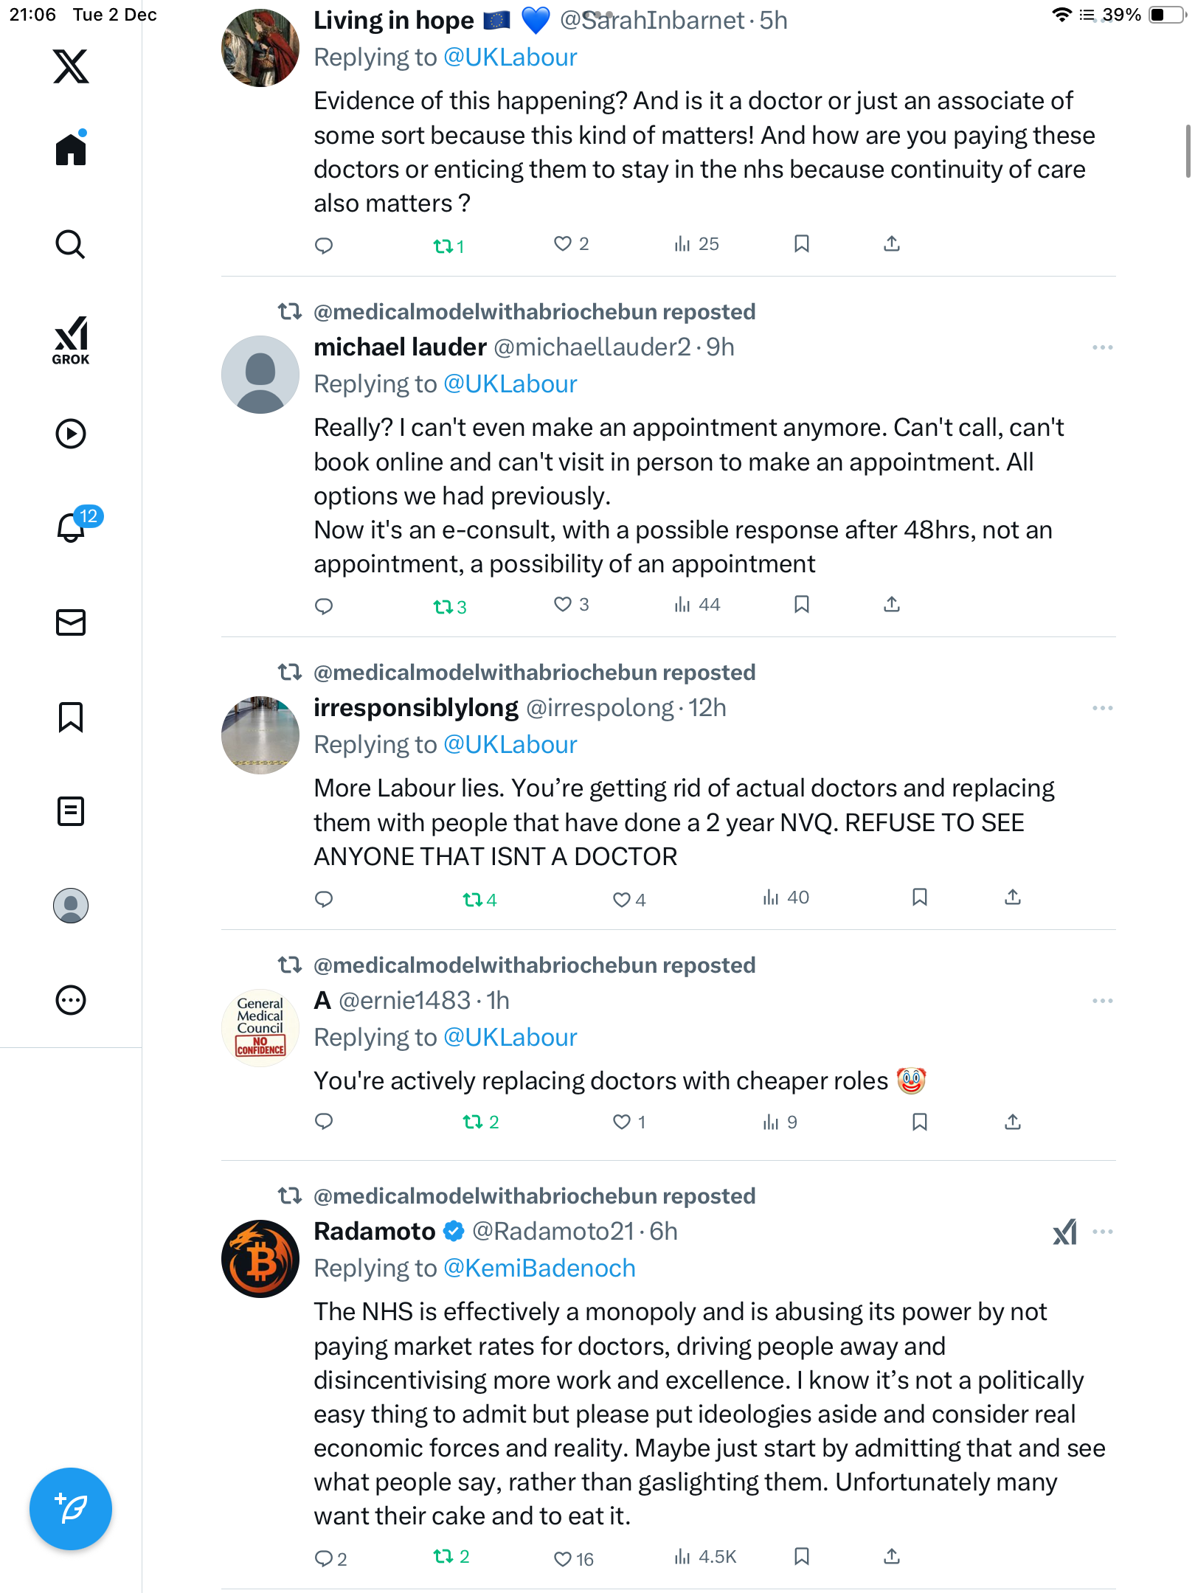Tap the compose new post button
1195x1593 pixels.
click(x=71, y=1509)
